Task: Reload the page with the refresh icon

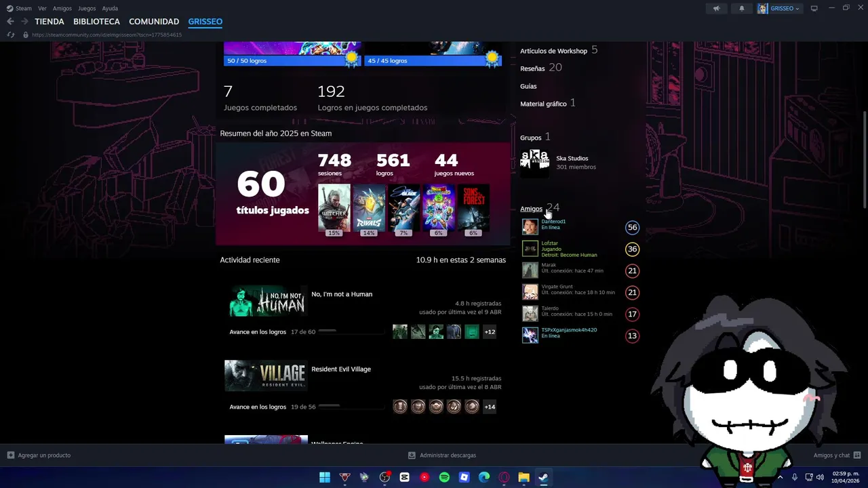Action: (10, 35)
